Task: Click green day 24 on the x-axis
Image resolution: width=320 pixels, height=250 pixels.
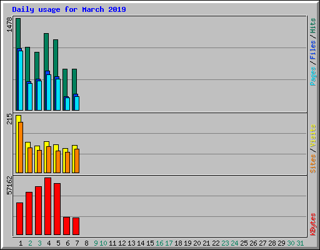Action: click(234, 243)
